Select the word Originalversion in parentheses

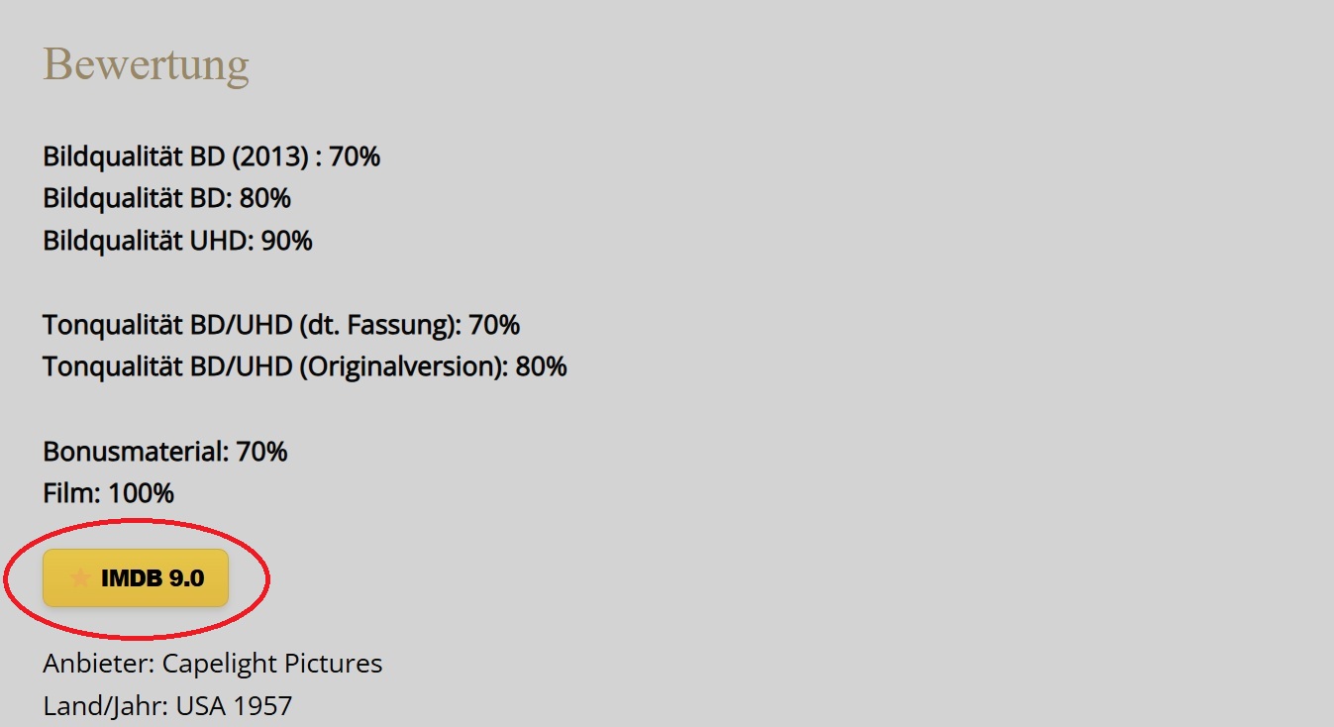coord(403,367)
